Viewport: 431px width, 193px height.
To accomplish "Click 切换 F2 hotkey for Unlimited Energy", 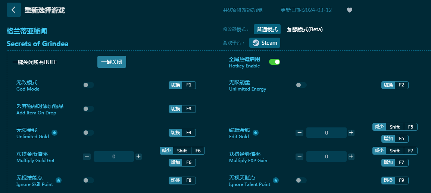I will 395,85.
